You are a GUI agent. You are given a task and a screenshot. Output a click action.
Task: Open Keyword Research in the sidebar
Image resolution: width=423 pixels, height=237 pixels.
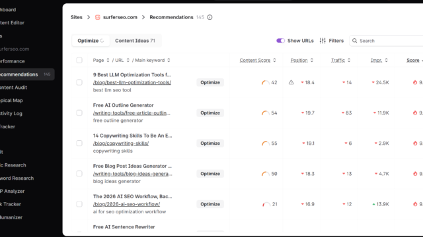(17, 178)
